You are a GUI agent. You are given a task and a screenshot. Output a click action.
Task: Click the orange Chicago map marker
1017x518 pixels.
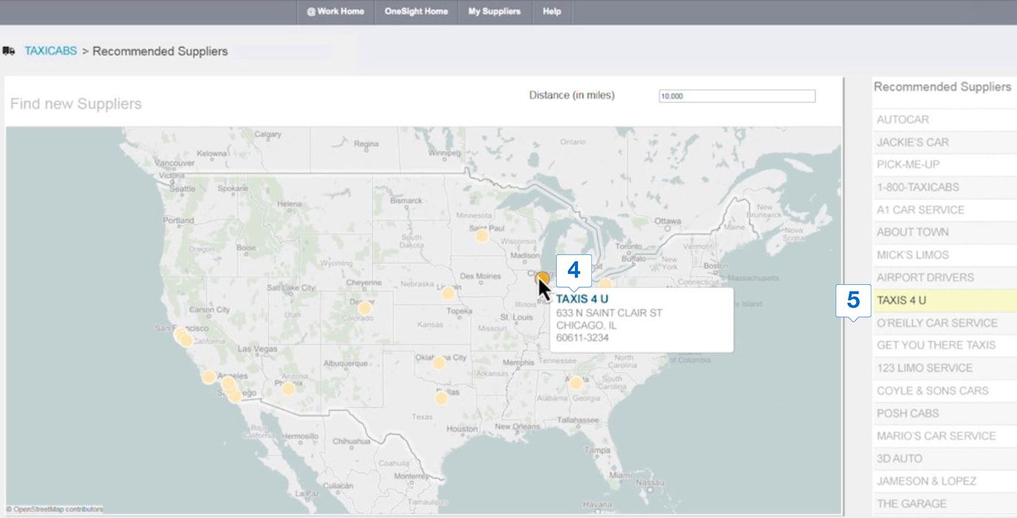click(x=542, y=278)
